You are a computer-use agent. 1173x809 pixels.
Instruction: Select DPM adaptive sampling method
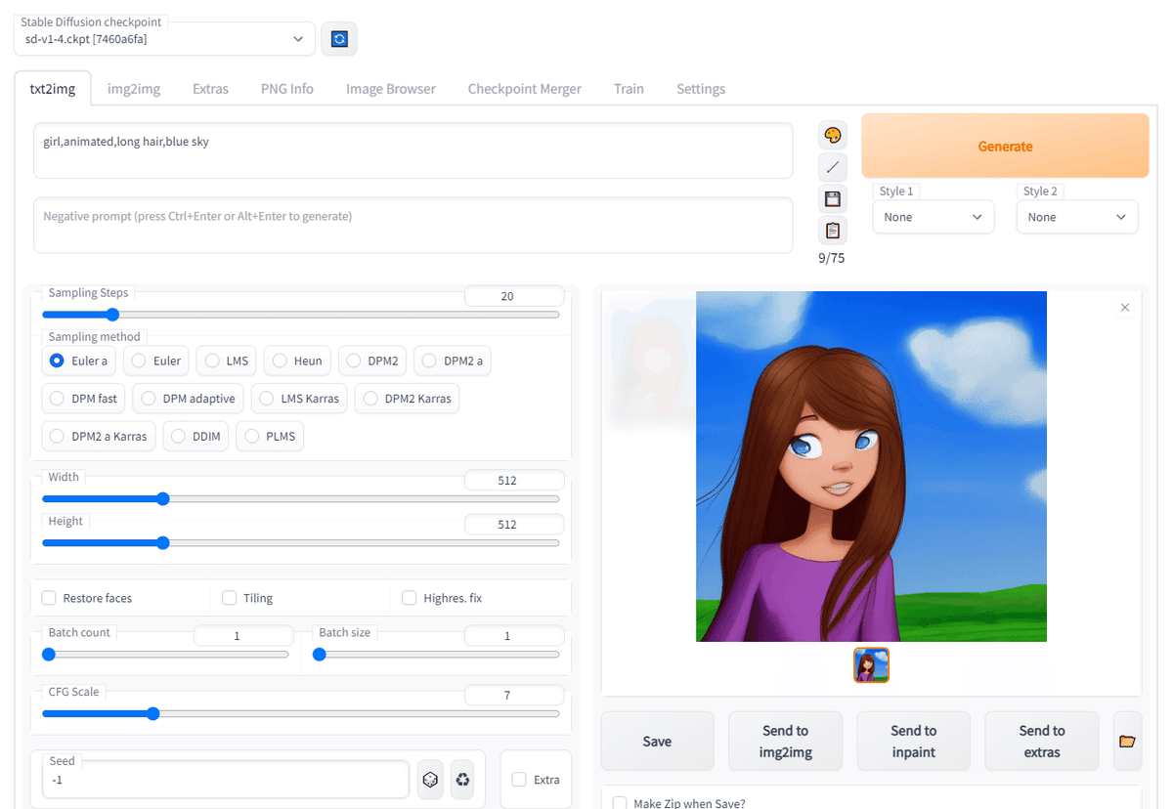pyautogui.click(x=188, y=399)
